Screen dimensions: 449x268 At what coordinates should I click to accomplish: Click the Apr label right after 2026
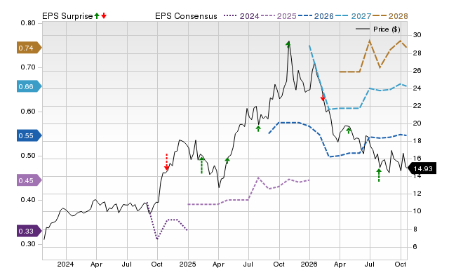point(340,264)
